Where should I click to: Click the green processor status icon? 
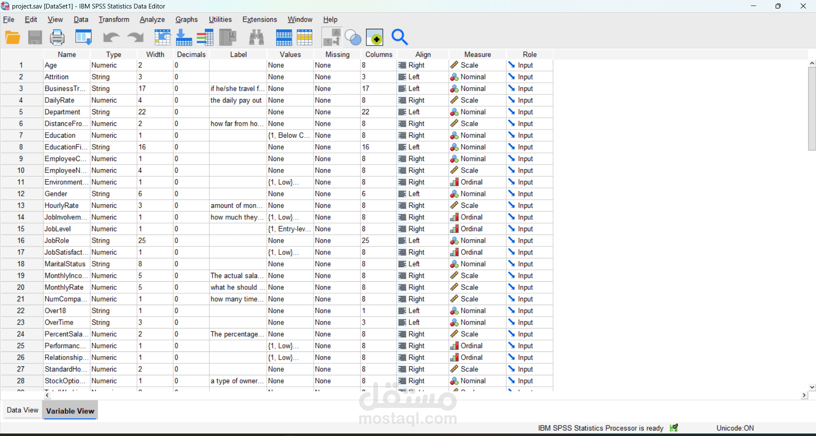pyautogui.click(x=674, y=428)
